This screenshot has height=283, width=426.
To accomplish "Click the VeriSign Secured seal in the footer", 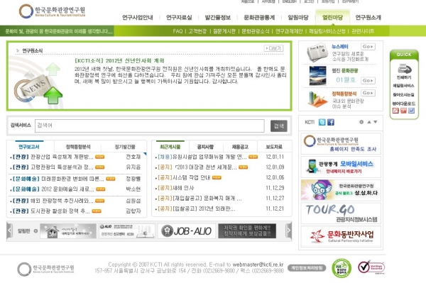I will 371,267.
